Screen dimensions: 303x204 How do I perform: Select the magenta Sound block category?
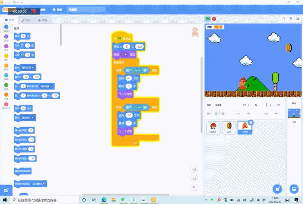point(6,47)
